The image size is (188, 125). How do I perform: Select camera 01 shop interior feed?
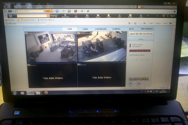51,47
